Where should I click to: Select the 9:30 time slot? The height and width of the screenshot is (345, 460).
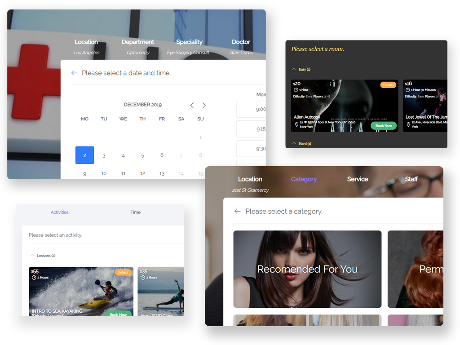click(x=251, y=149)
